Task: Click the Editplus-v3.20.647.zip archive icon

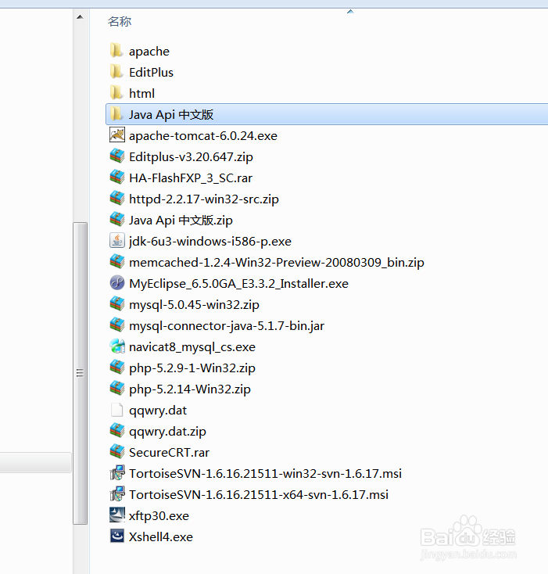Action: [117, 156]
